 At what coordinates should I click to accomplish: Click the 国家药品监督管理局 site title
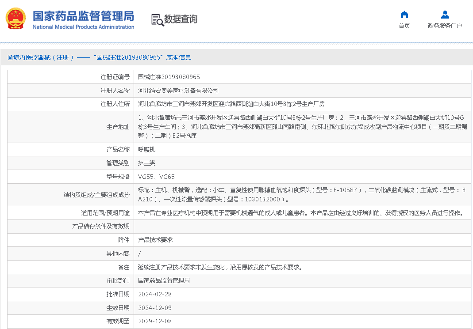tap(83, 16)
